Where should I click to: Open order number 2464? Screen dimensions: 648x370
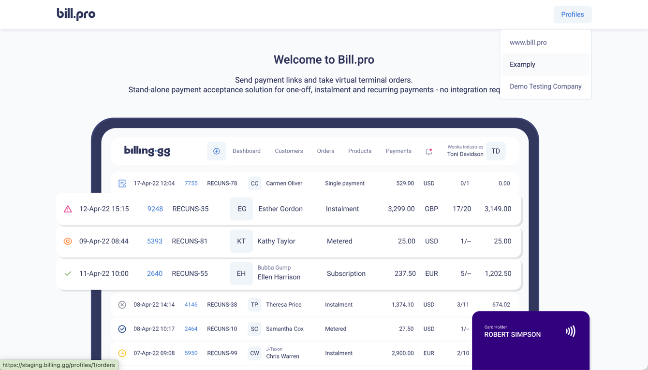click(191, 329)
